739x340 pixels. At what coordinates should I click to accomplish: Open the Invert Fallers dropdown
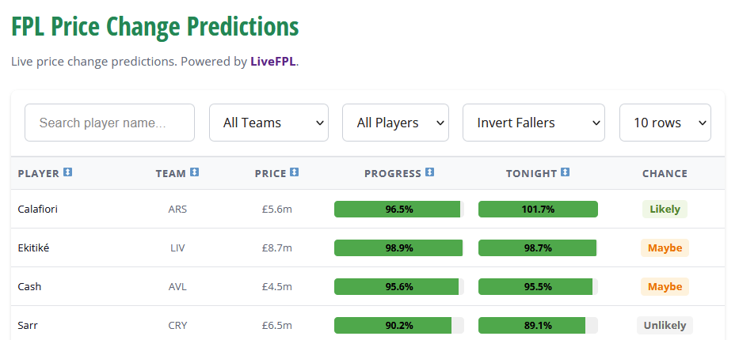click(x=533, y=123)
